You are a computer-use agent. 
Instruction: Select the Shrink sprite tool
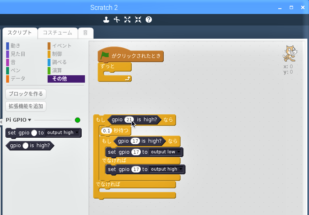138,20
